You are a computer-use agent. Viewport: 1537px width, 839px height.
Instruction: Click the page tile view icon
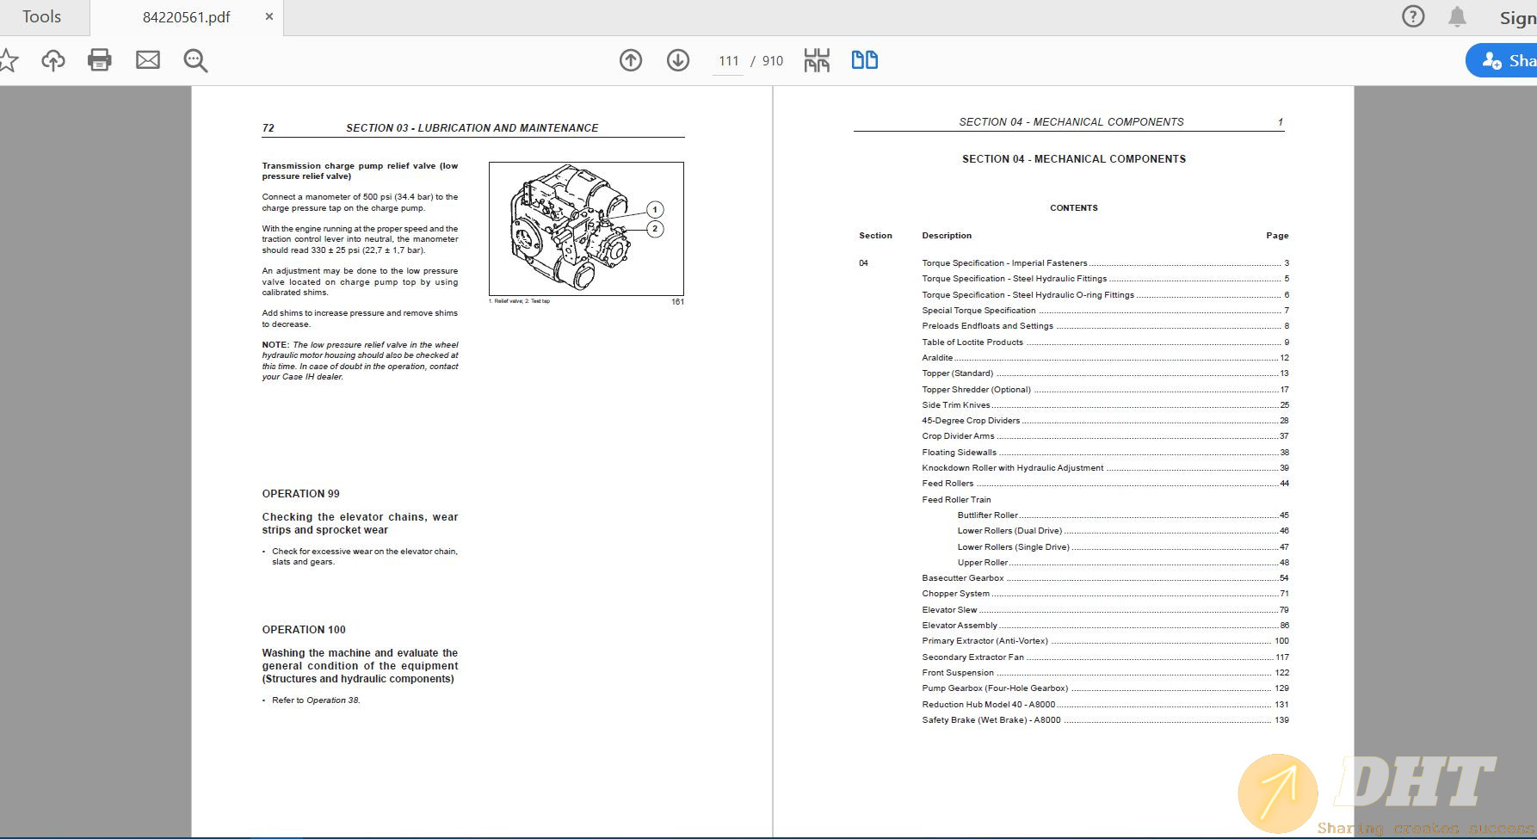click(x=817, y=60)
